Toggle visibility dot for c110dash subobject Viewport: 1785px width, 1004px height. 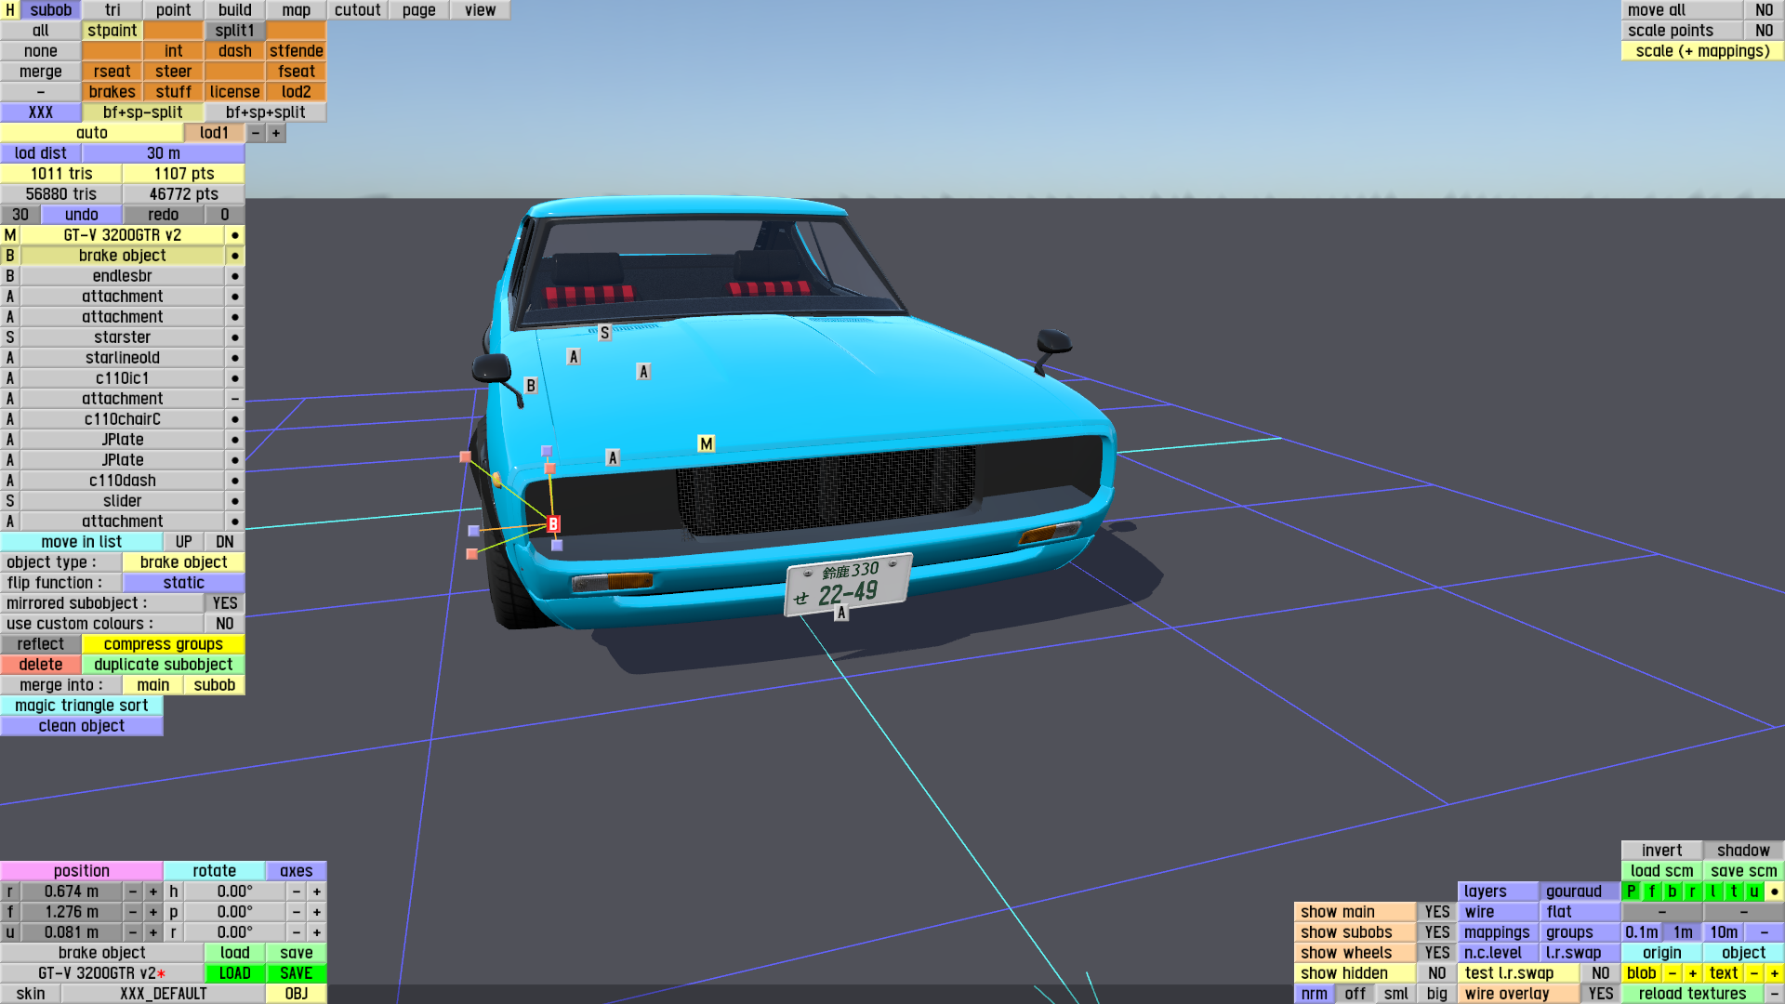[x=235, y=481]
